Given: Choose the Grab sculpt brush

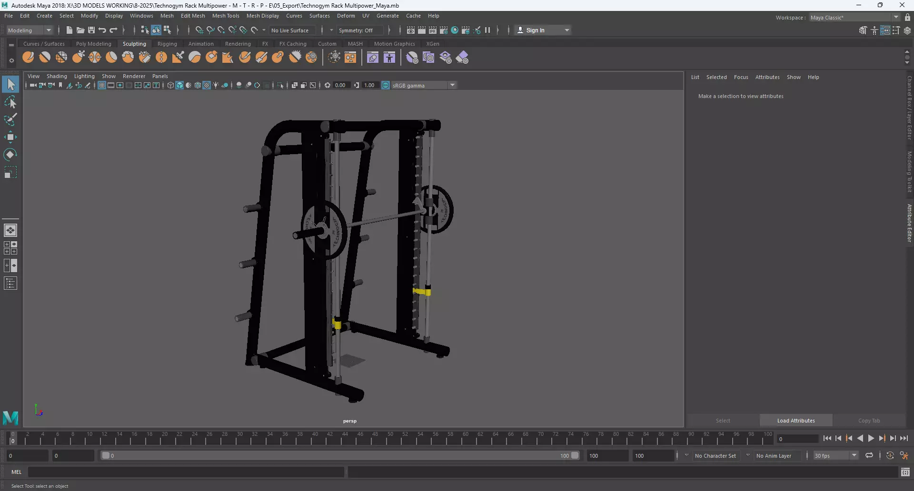Looking at the screenshot, I should point(78,58).
